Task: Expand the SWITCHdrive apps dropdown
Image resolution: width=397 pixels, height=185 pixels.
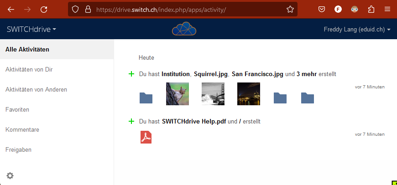Action: tap(31, 29)
